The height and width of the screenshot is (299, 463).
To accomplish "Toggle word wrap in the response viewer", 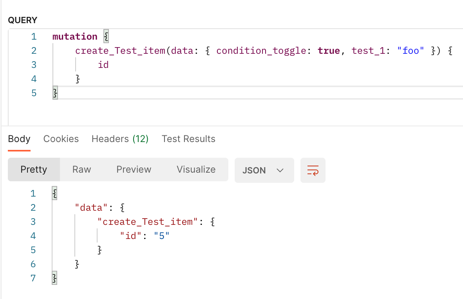I will [x=313, y=170].
